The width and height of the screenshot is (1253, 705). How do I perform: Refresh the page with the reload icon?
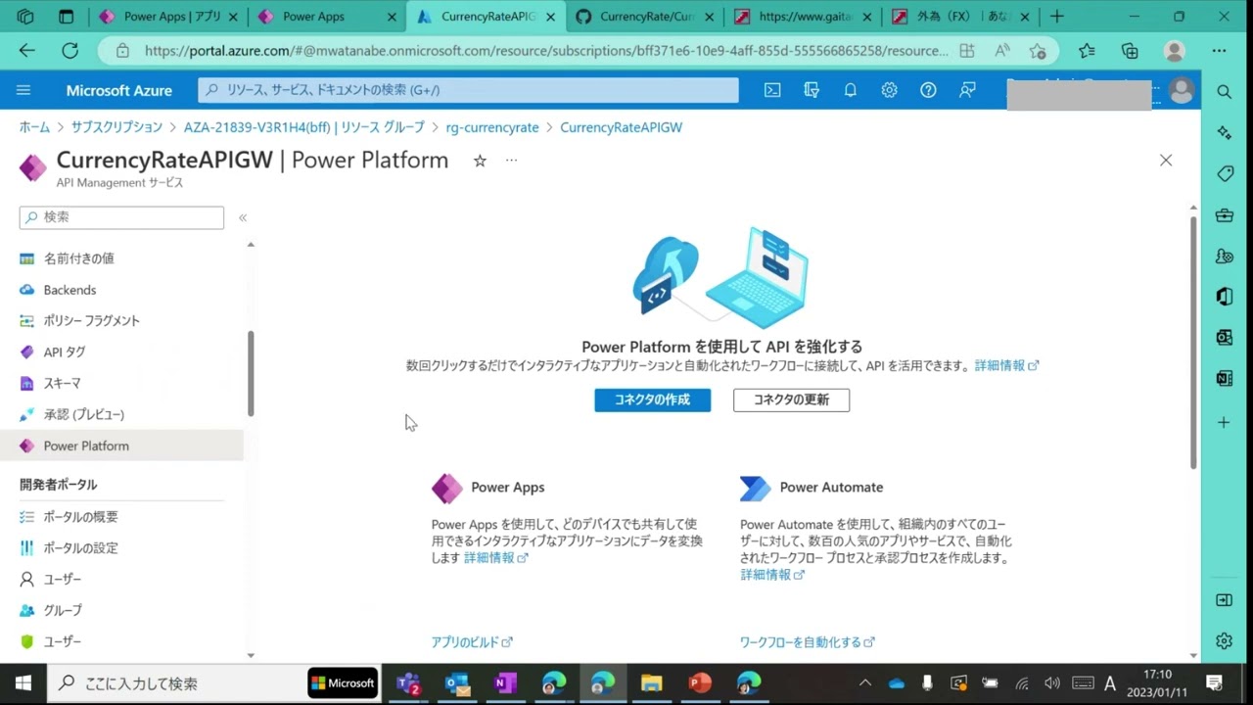[70, 51]
